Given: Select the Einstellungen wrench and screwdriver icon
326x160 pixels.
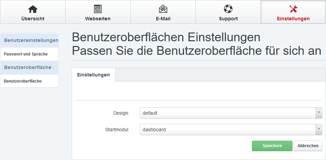Looking at the screenshot, I should coord(293,9).
